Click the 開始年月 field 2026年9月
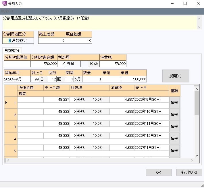The width and height of the screenshot is (204, 188). 17,79
